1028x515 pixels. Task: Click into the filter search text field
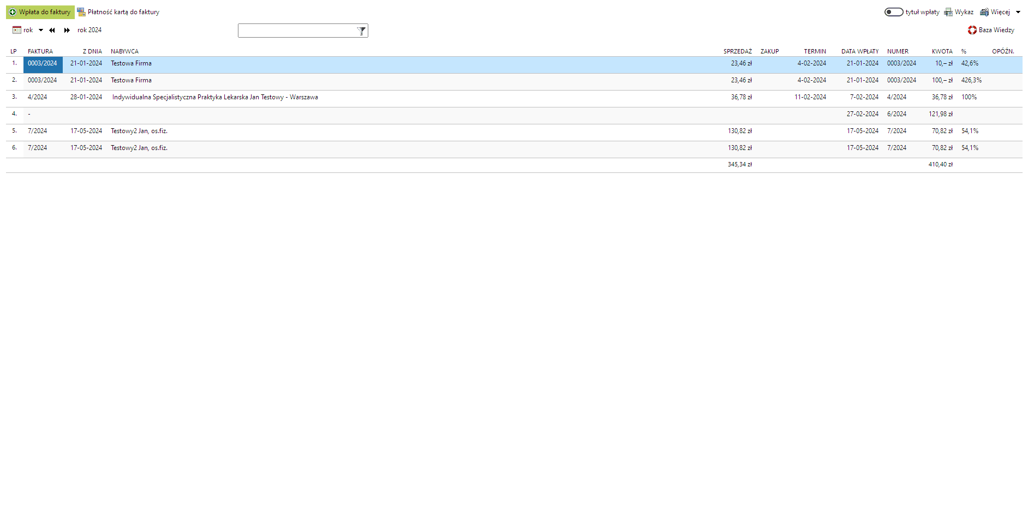click(296, 31)
